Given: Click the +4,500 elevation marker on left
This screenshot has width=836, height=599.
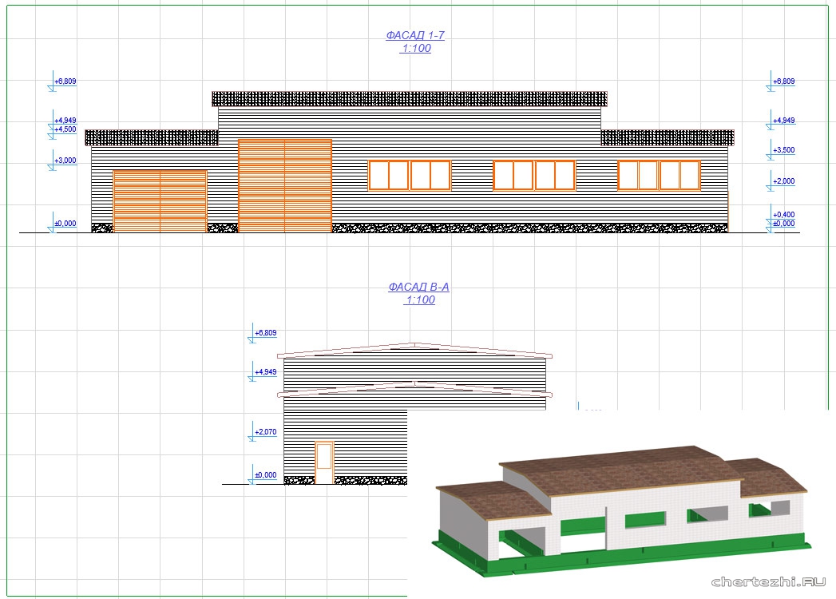Looking at the screenshot, I should coord(65,129).
